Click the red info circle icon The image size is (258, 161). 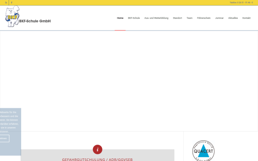pyautogui.click(x=98, y=149)
